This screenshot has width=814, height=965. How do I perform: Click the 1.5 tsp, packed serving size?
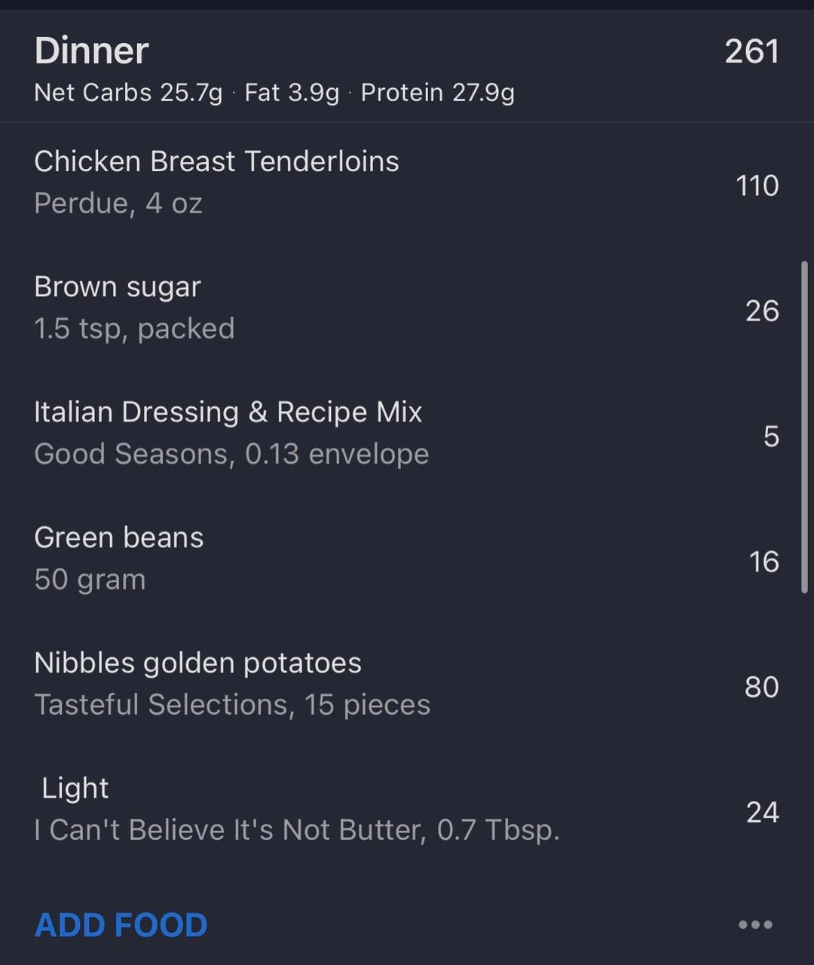tap(134, 329)
